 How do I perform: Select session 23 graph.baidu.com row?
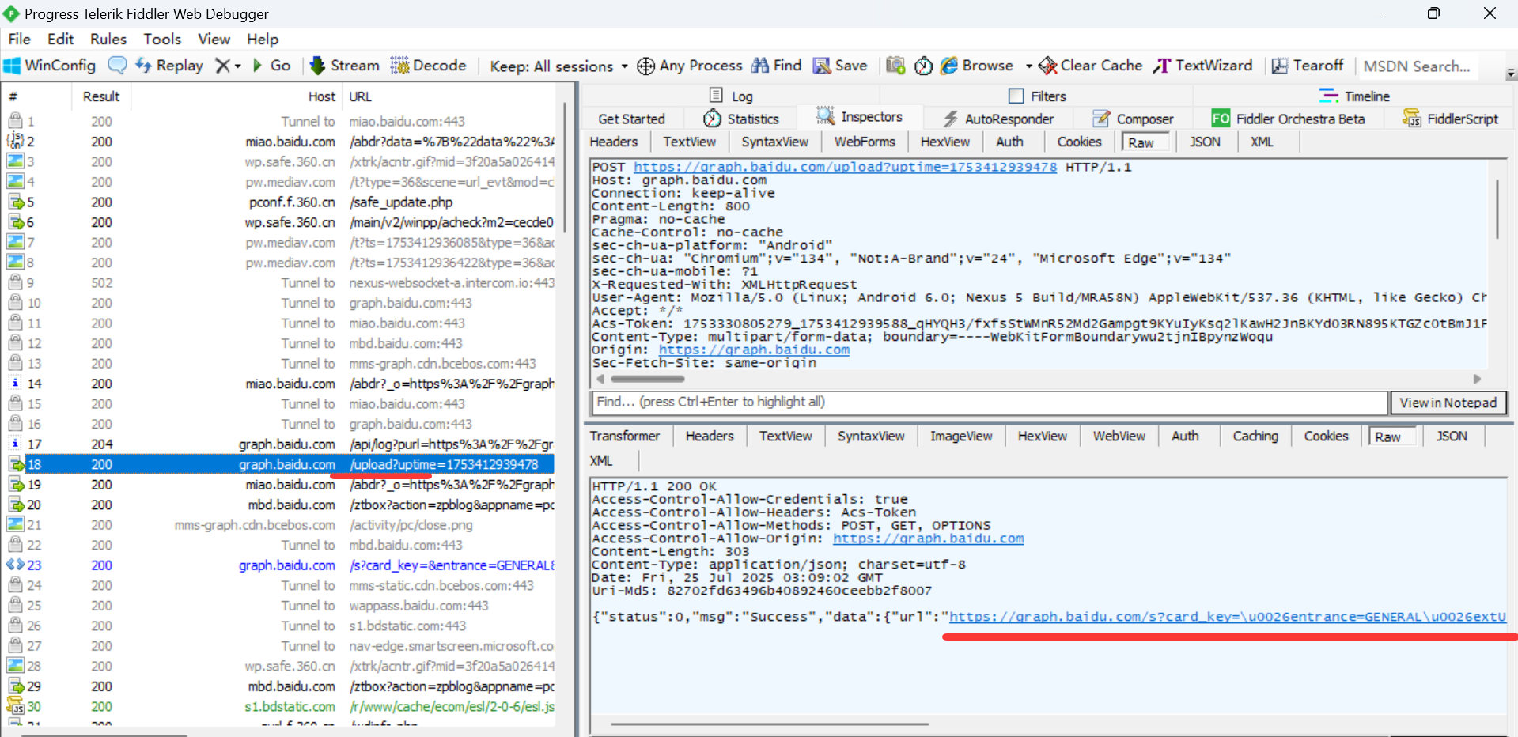pyautogui.click(x=281, y=565)
